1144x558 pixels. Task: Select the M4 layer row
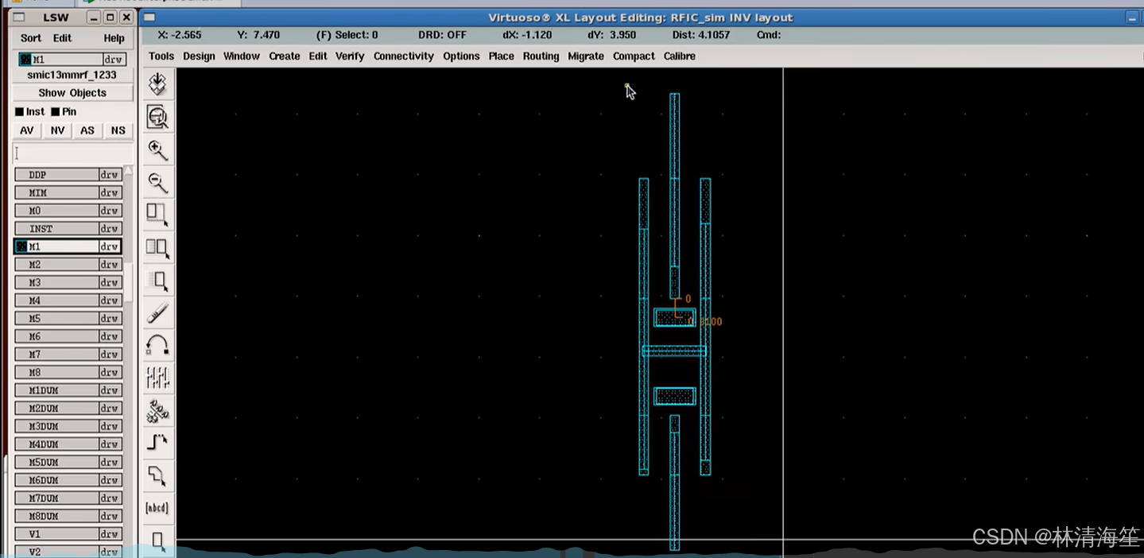coord(68,300)
